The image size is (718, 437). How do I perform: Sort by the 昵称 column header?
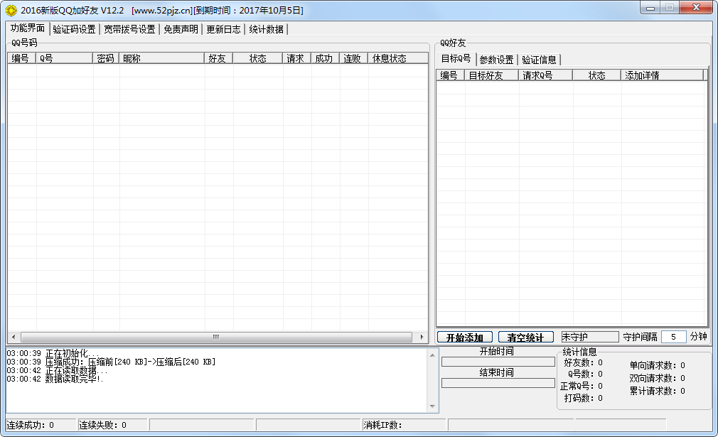coord(161,58)
